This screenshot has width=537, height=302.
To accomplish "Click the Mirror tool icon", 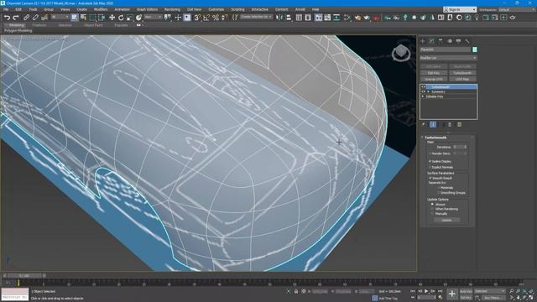I will click(x=279, y=18).
